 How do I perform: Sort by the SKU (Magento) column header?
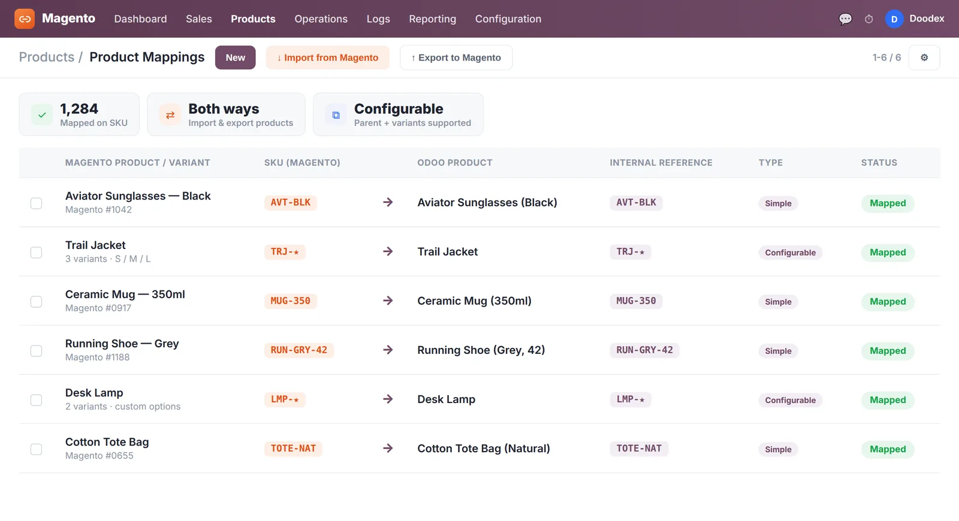pyautogui.click(x=302, y=162)
